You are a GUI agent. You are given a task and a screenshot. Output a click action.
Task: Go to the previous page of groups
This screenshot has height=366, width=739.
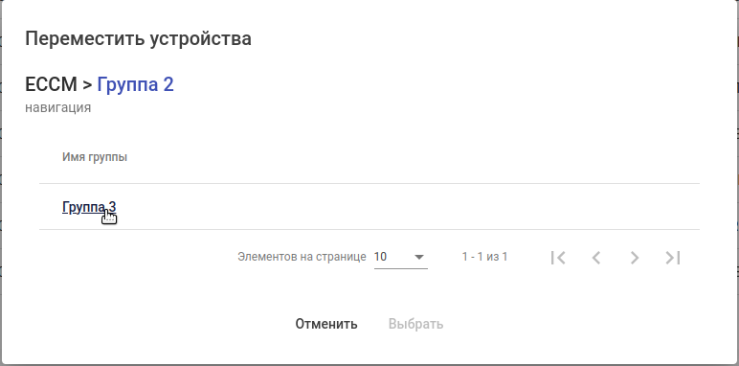596,258
